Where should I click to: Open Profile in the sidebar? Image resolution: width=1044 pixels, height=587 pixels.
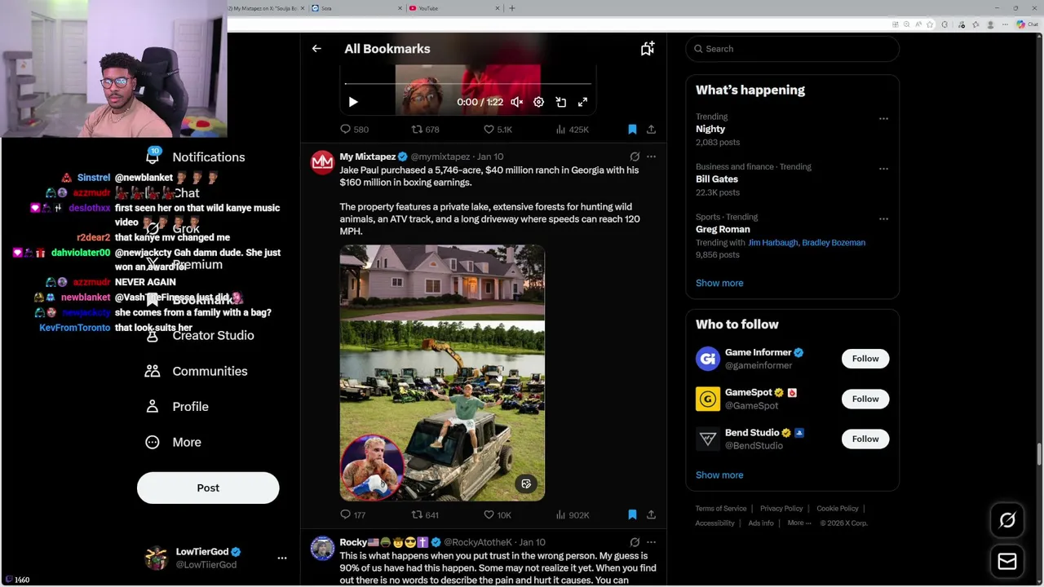coord(177,407)
